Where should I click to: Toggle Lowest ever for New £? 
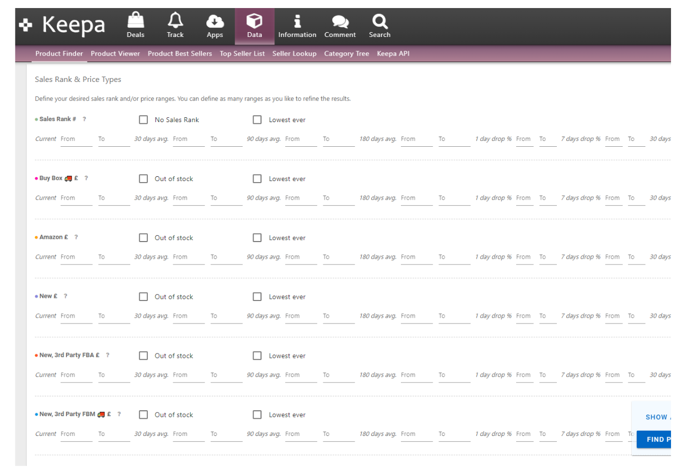pyautogui.click(x=257, y=296)
